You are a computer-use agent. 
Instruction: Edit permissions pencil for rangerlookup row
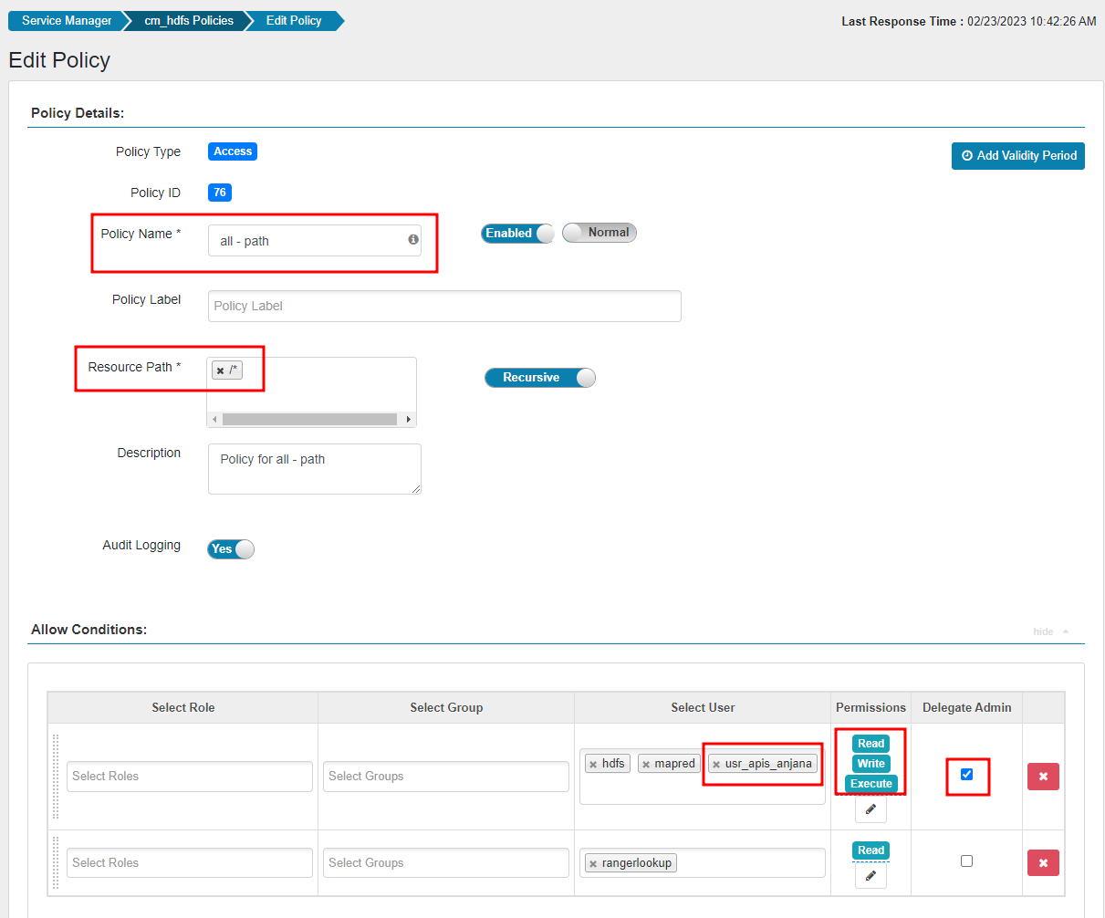(x=870, y=876)
